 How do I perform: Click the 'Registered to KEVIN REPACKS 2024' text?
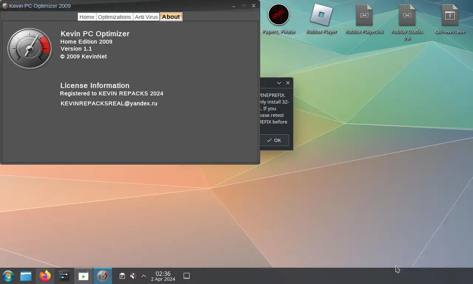[112, 94]
